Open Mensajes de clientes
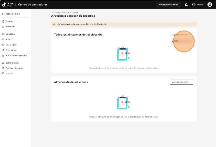 pos(169,5)
